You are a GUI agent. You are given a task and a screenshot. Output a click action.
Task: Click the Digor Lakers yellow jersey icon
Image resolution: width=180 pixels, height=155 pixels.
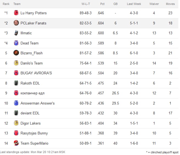16,123
